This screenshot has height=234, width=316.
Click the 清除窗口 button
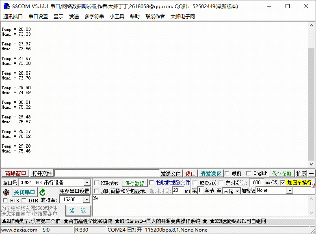tap(15, 173)
